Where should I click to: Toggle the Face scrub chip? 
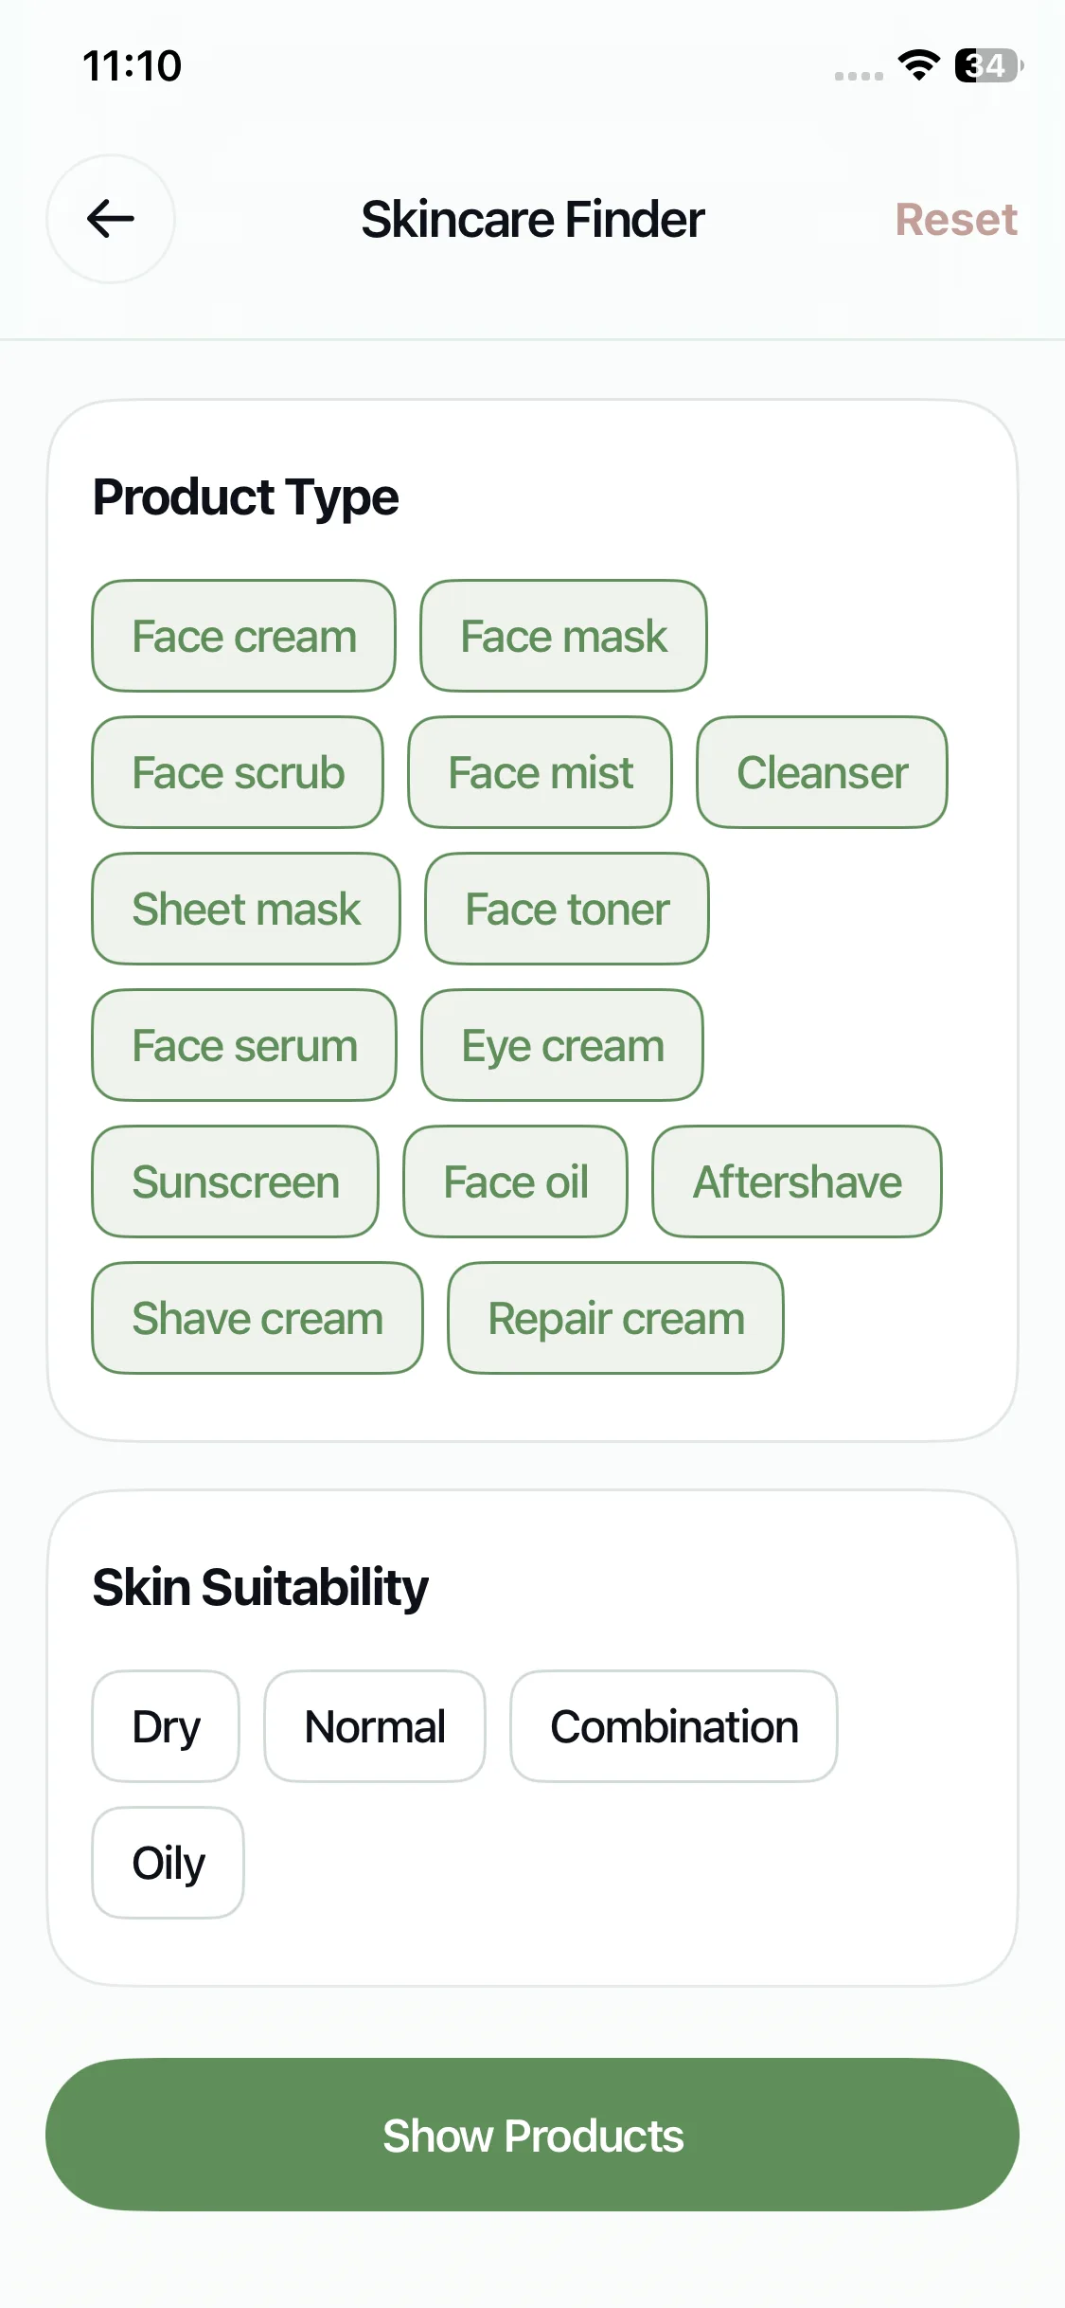238,772
